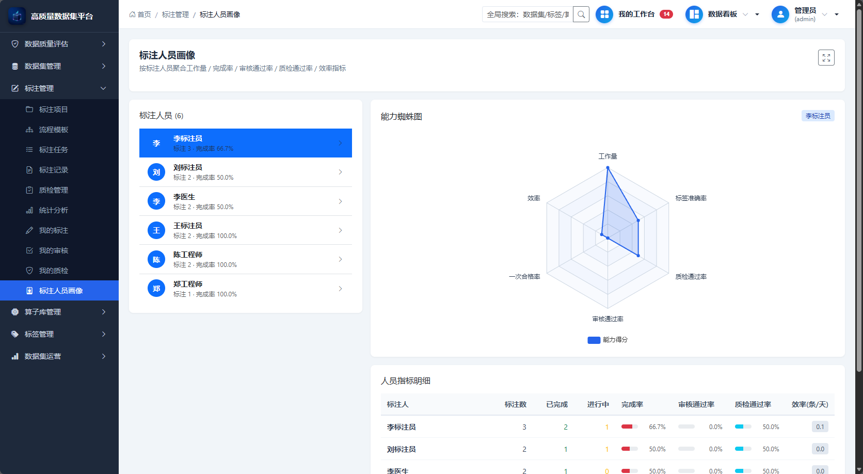Go to 质检管理 menu item
The width and height of the screenshot is (863, 474).
pyautogui.click(x=59, y=190)
